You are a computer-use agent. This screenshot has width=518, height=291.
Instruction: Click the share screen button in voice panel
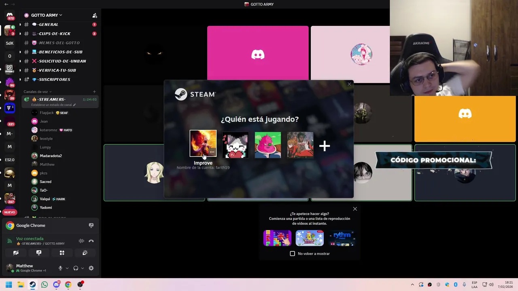click(x=39, y=253)
